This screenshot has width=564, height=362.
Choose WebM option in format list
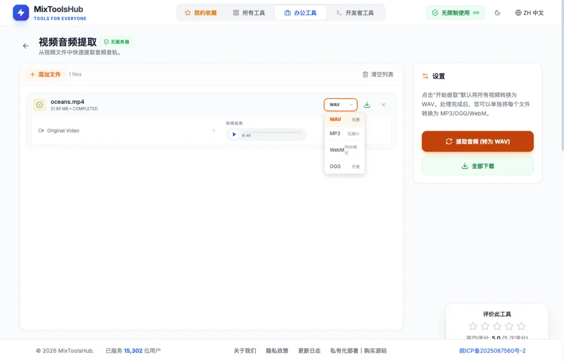click(x=345, y=150)
